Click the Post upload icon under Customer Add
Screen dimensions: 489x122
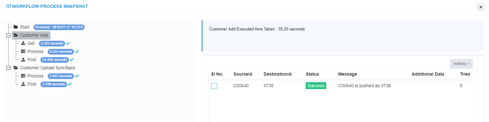(23, 60)
